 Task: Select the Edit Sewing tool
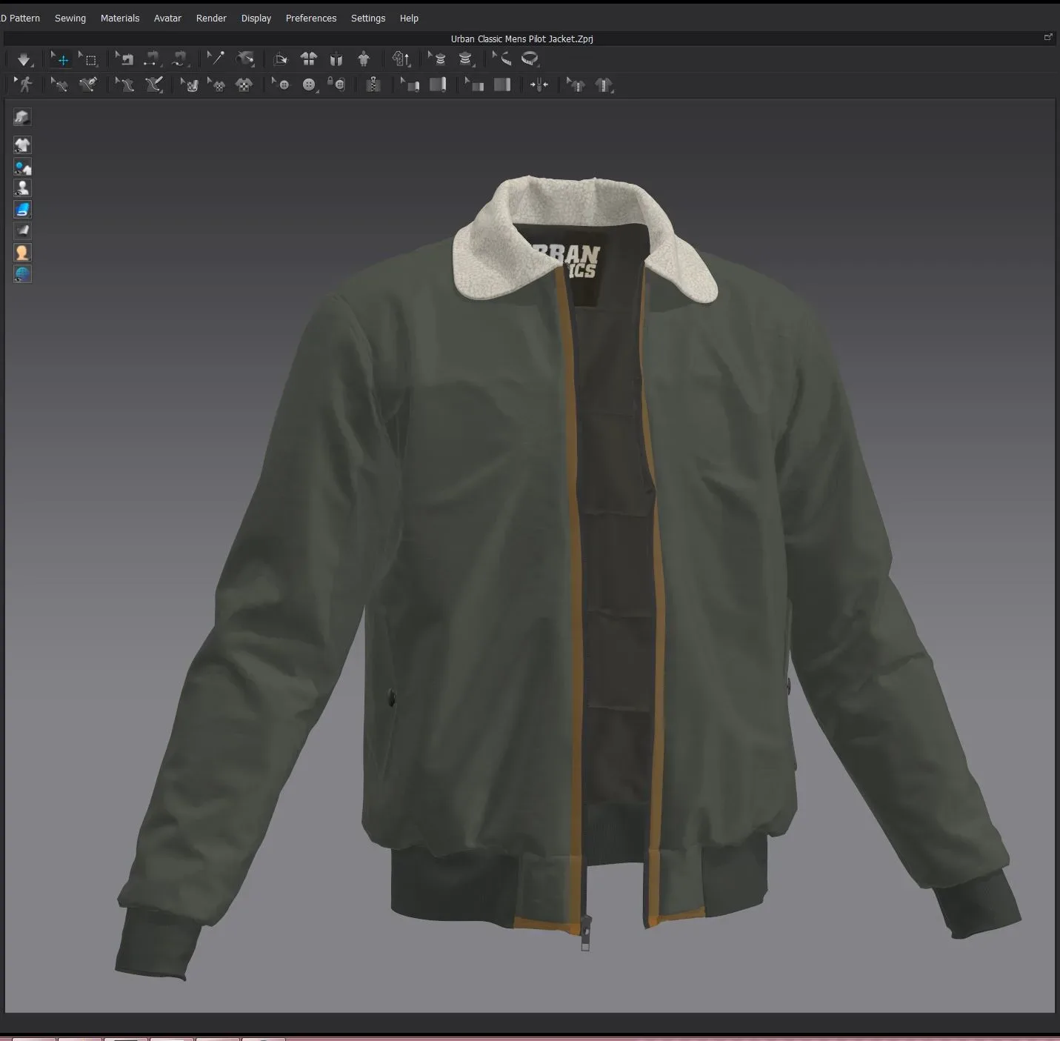click(x=125, y=59)
